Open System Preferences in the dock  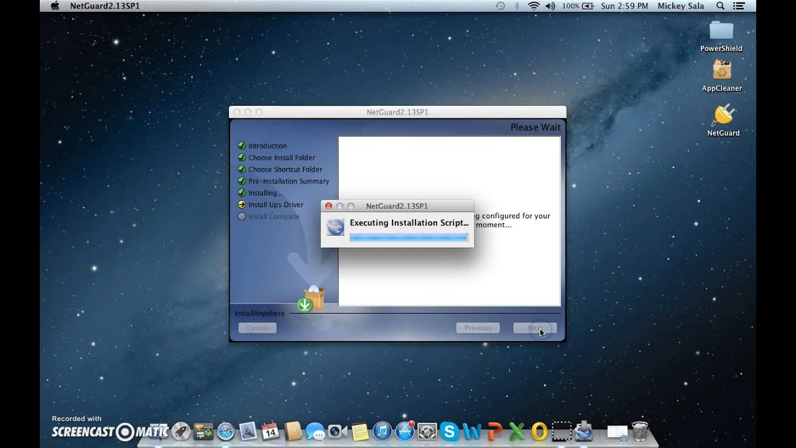tap(427, 431)
